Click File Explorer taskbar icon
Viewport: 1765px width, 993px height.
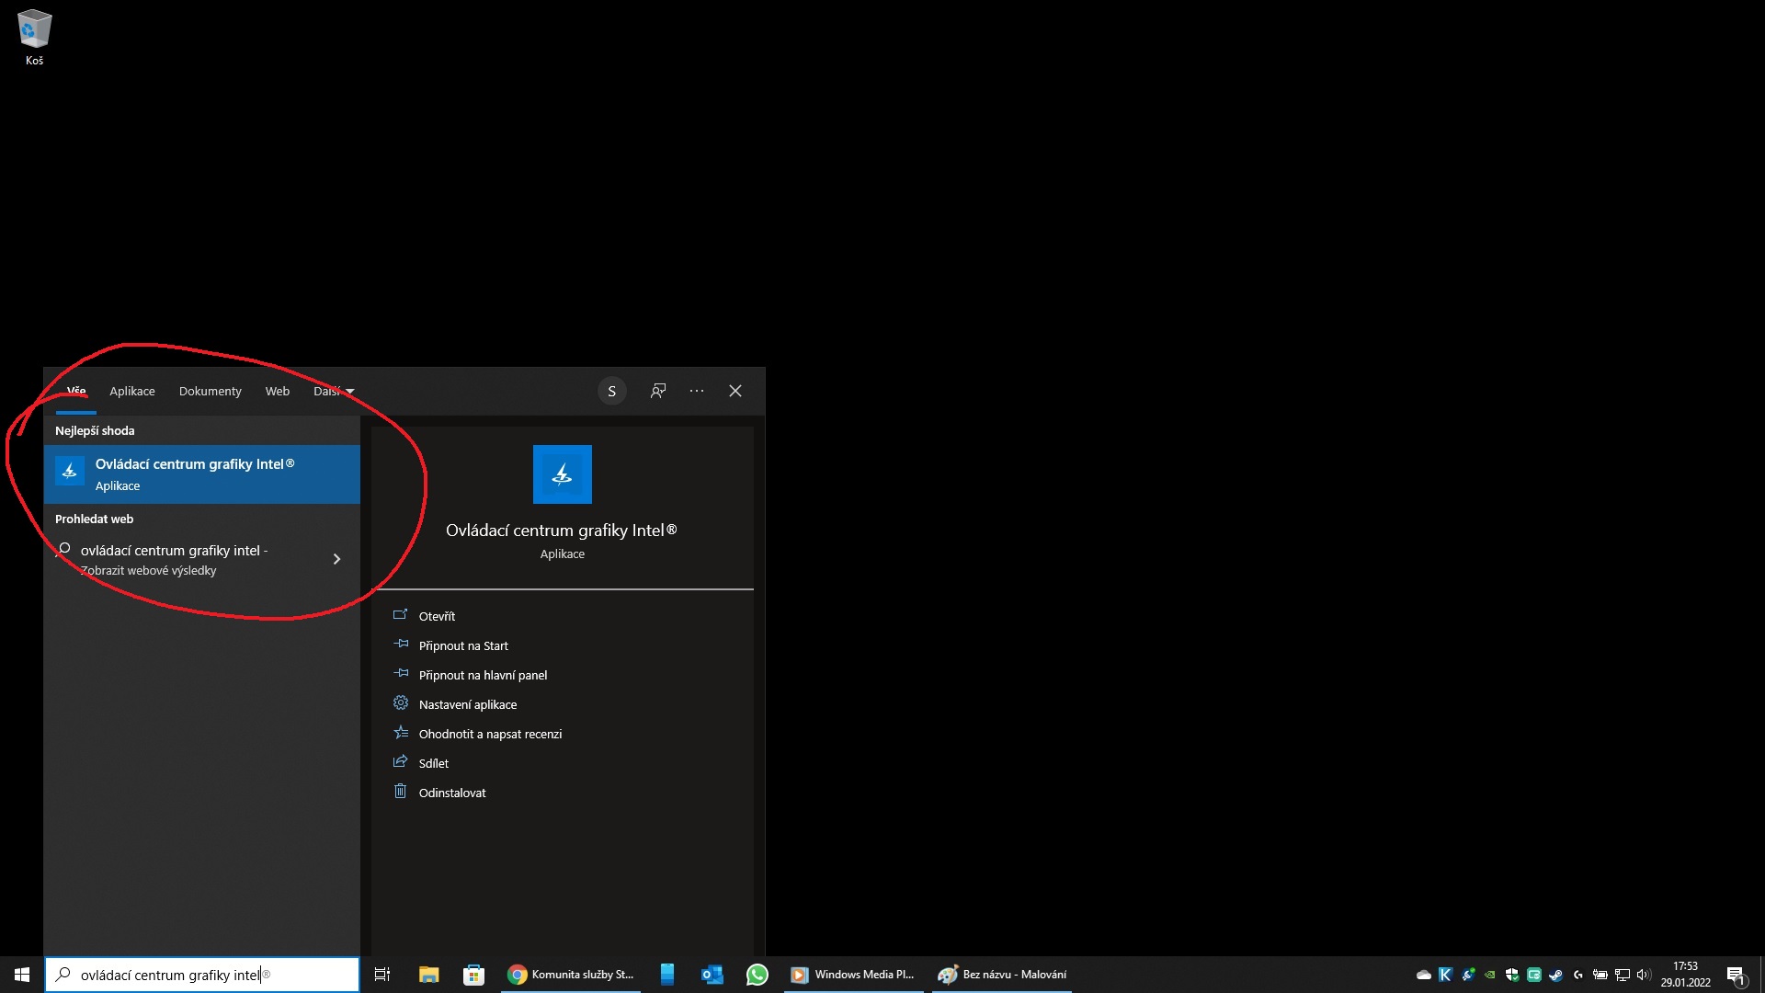click(x=428, y=975)
